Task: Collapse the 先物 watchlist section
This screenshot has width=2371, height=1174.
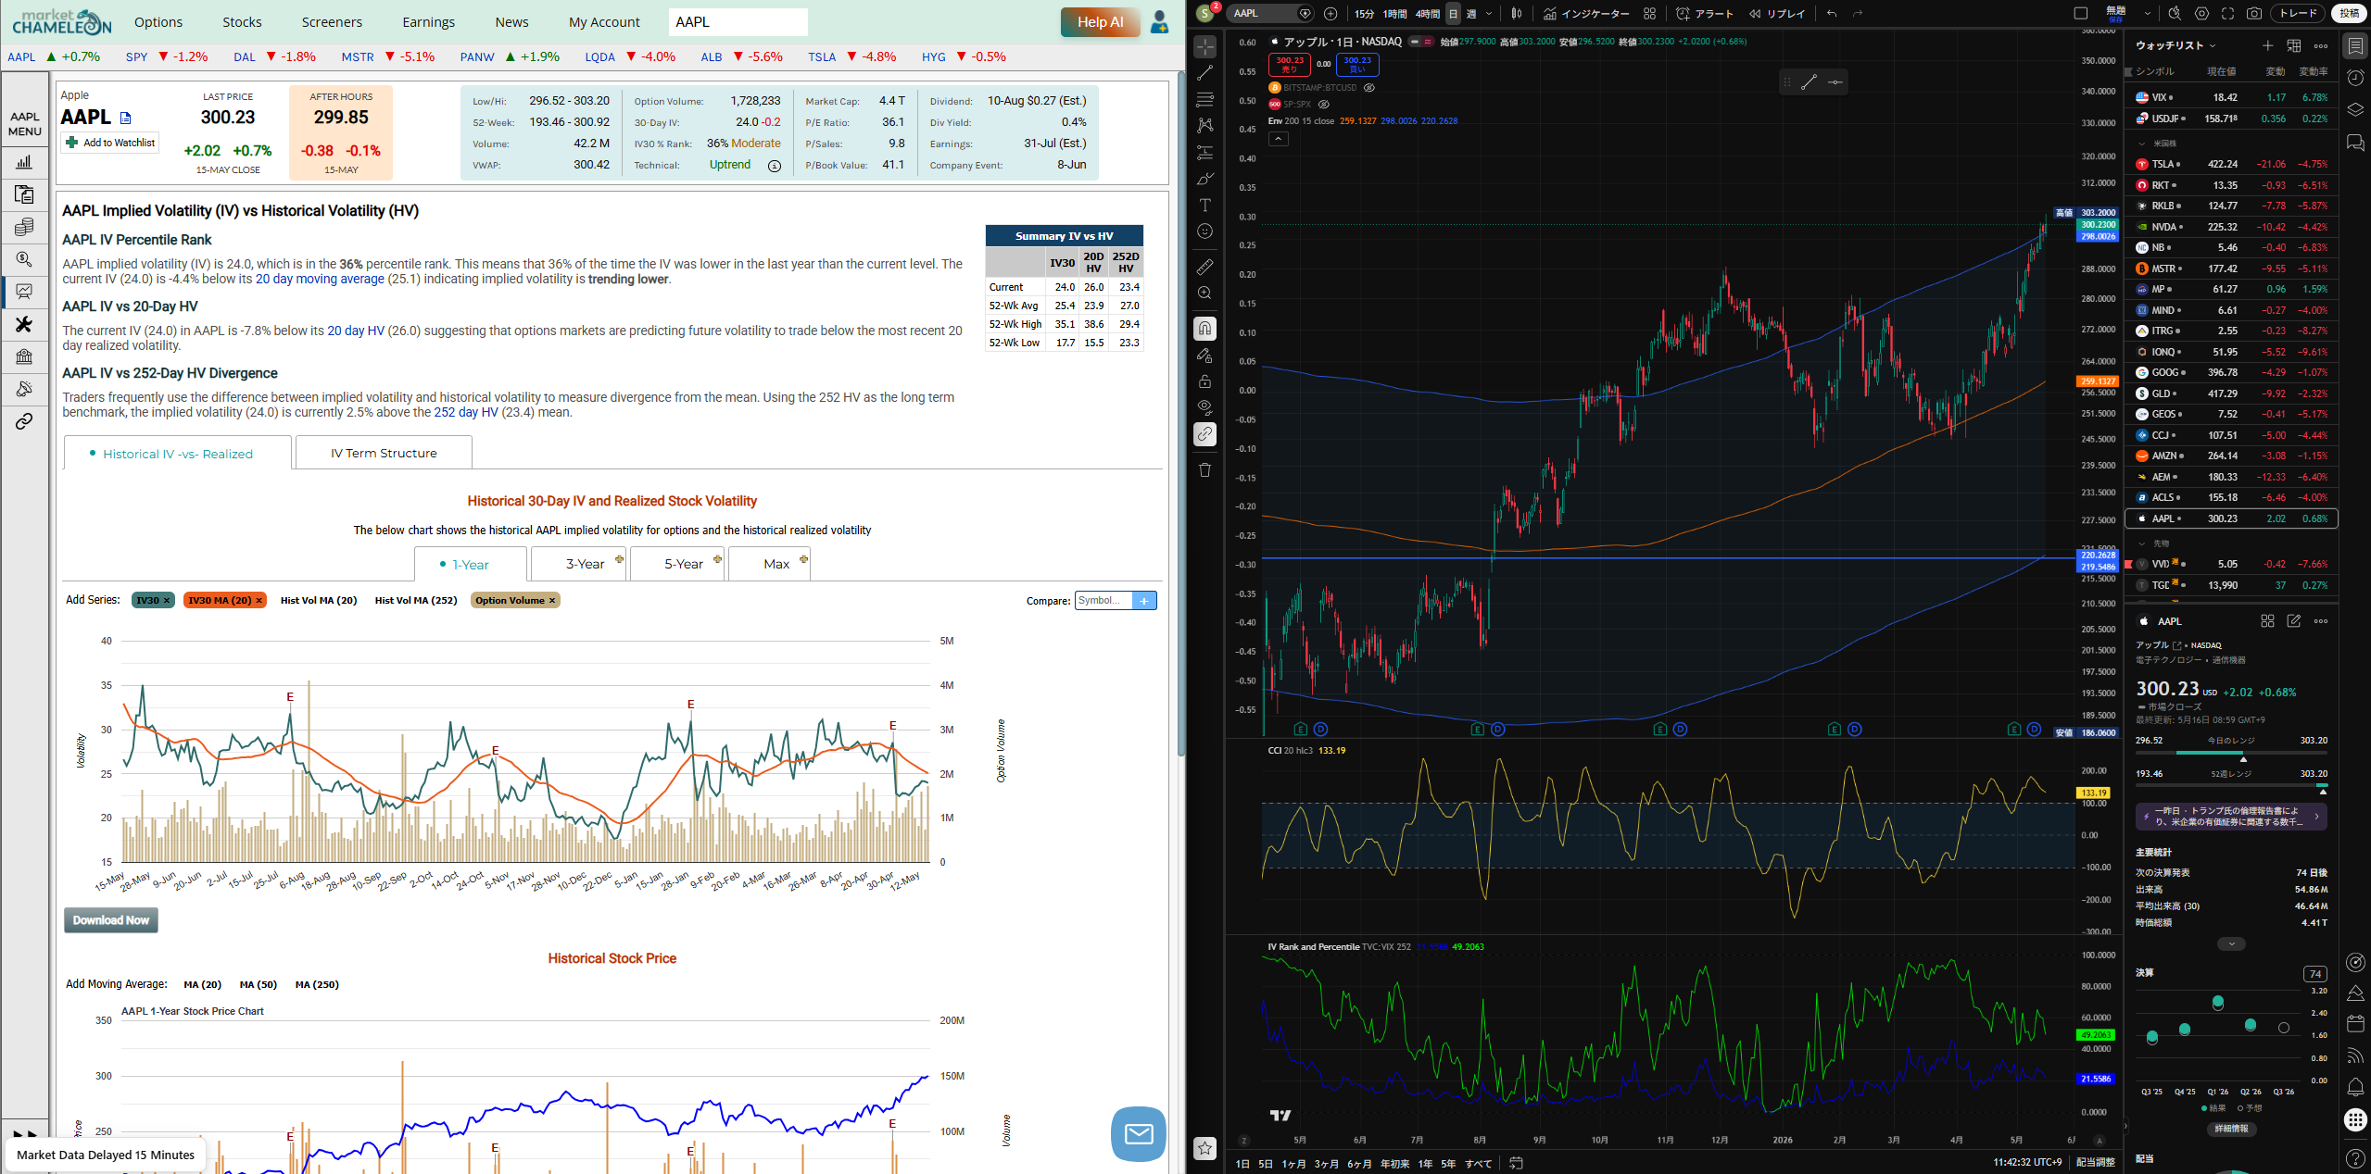Action: (2142, 543)
